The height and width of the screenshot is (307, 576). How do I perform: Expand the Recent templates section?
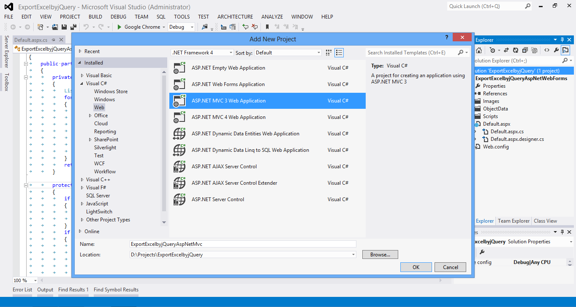tap(80, 51)
